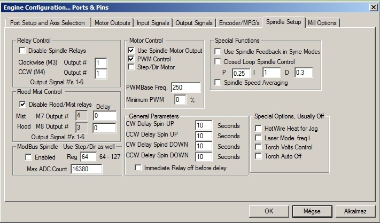Click the Clockwise (M3) output number field
The height and width of the screenshot is (223, 380).
point(100,62)
